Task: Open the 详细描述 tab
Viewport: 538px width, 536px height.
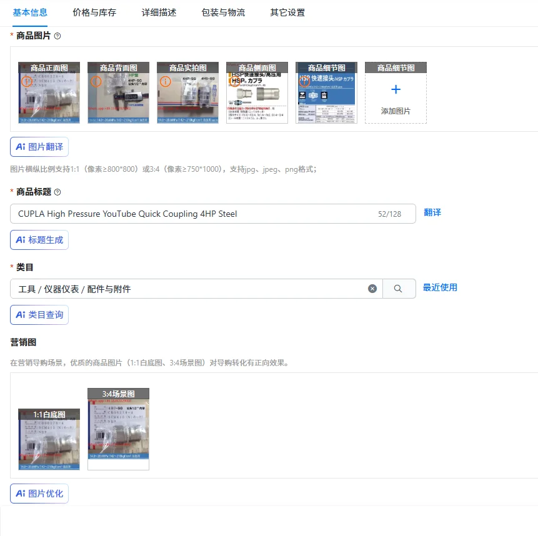Action: coord(159,12)
